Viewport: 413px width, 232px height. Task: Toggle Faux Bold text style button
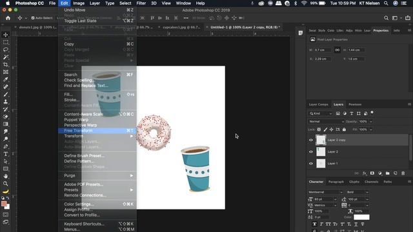click(314, 224)
